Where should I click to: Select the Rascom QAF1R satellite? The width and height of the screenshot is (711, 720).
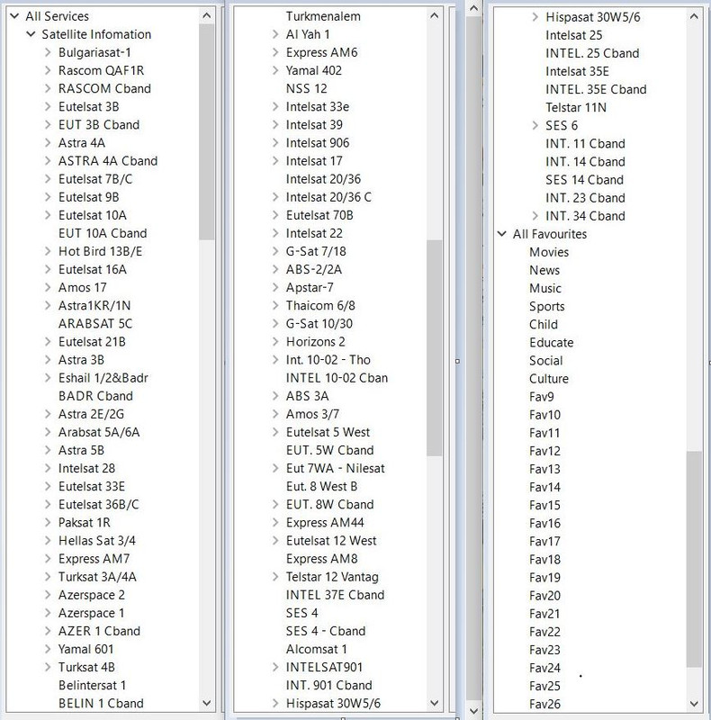(x=101, y=70)
